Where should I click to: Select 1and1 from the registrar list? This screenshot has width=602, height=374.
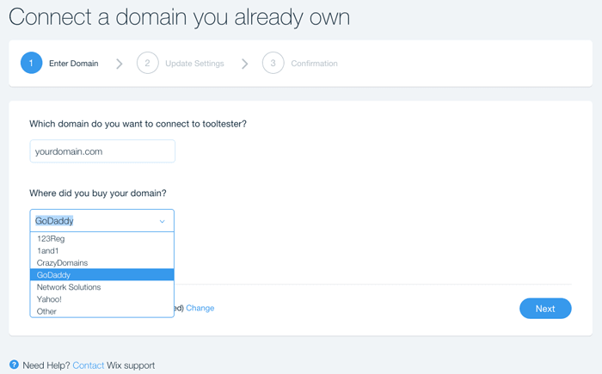[x=101, y=251]
